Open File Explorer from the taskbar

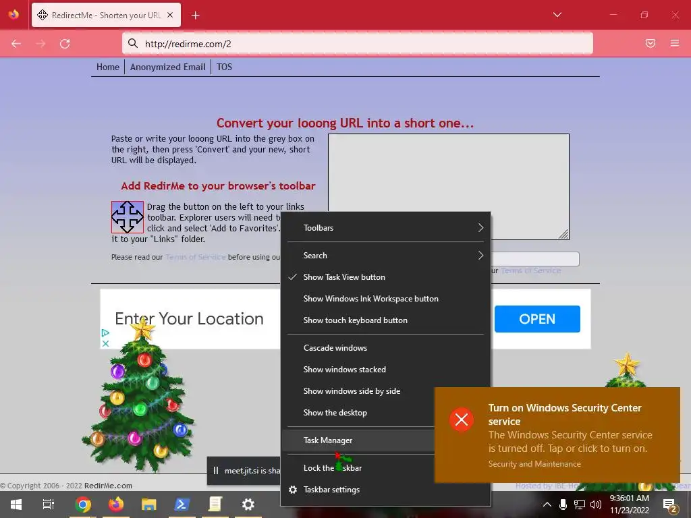(149, 505)
